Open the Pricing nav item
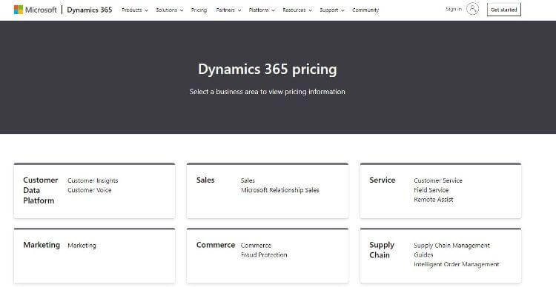Screen dimensions: 556x287 click(x=199, y=10)
